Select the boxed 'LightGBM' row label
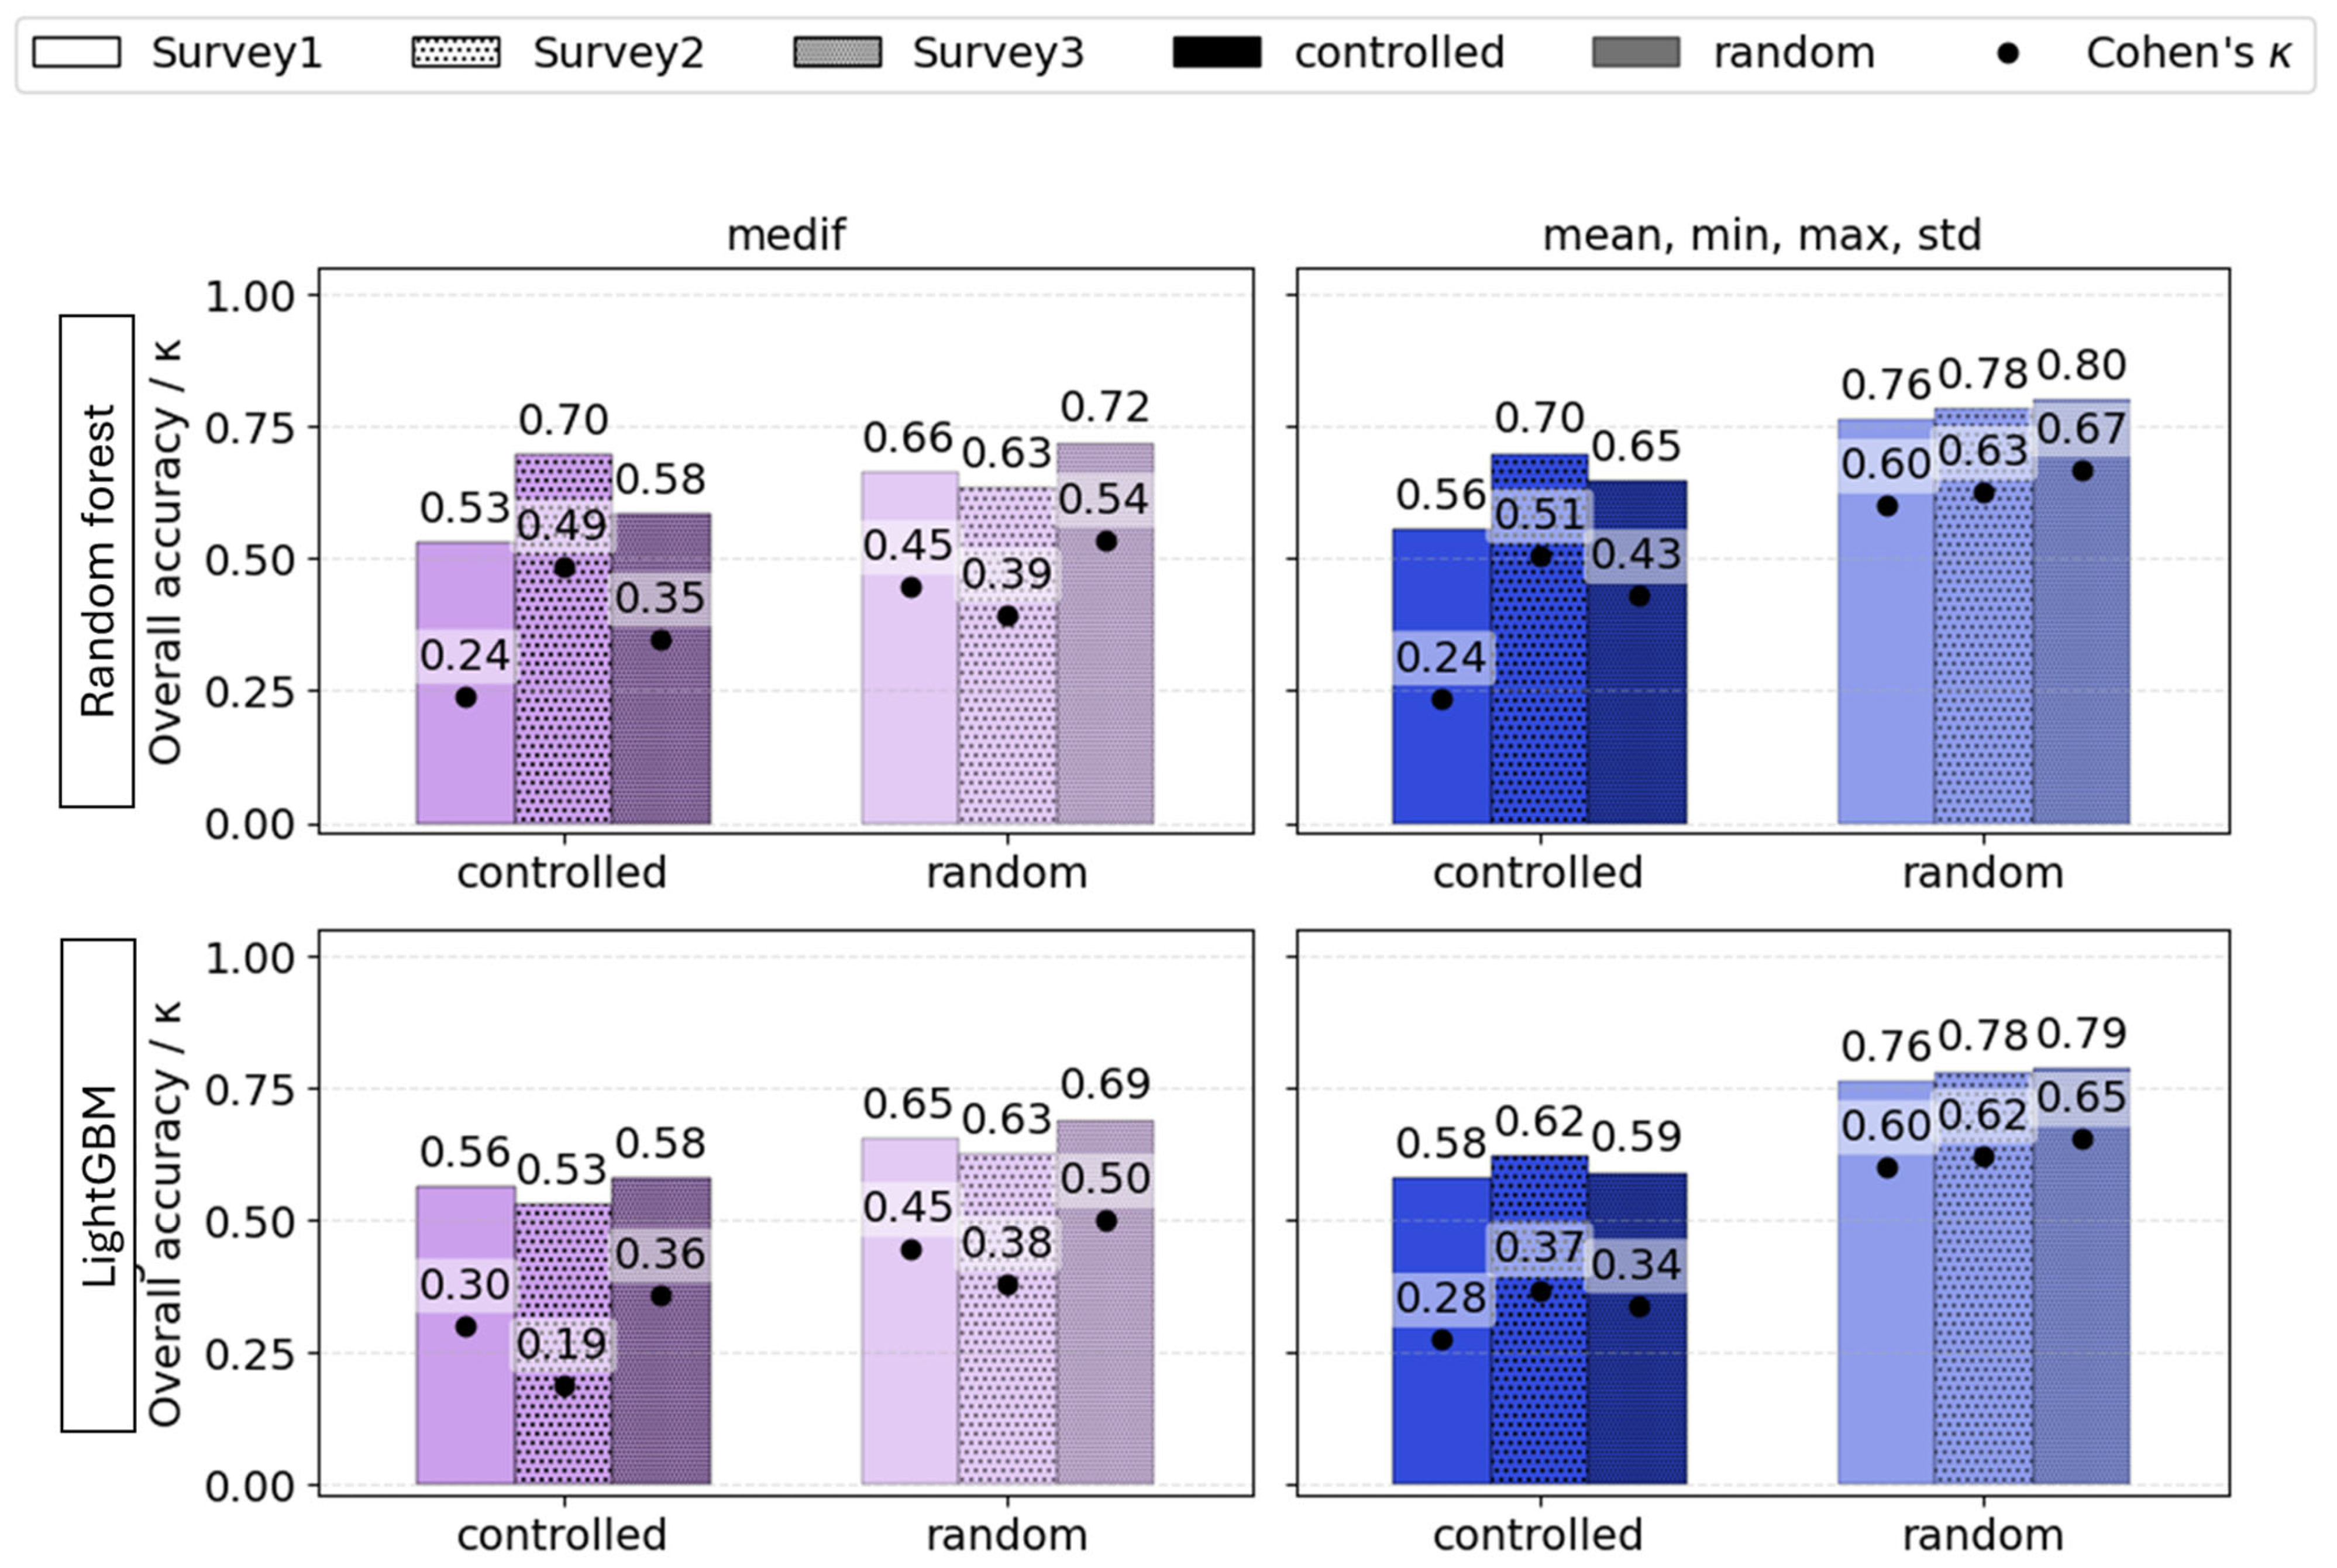 [x=98, y=1185]
